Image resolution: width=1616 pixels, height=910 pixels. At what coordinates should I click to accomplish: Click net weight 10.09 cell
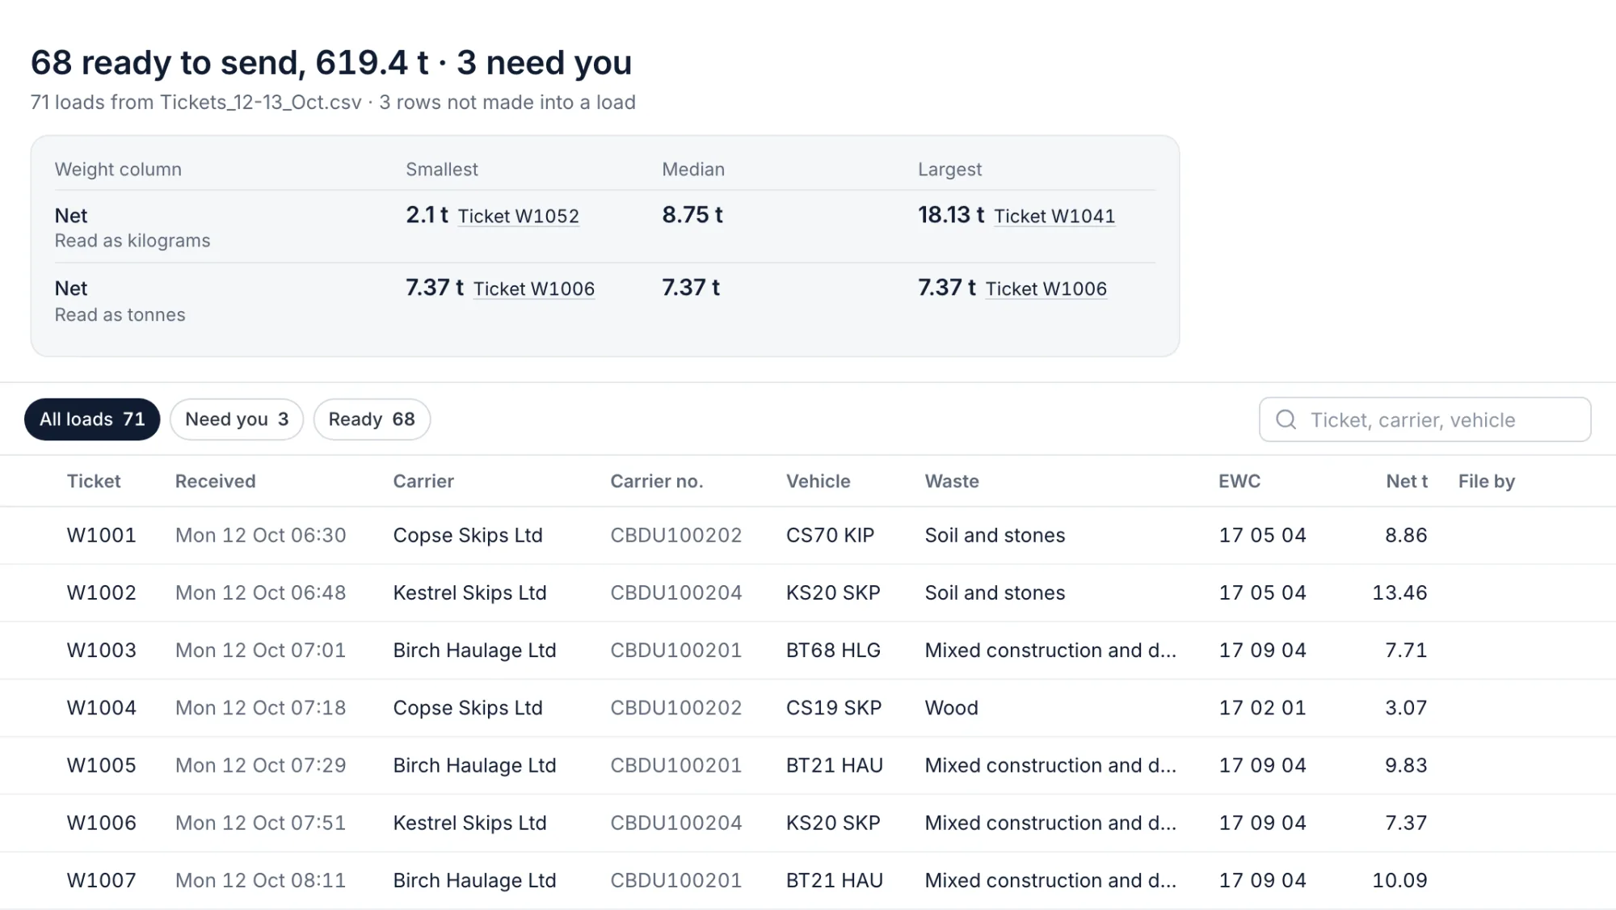coord(1399,879)
